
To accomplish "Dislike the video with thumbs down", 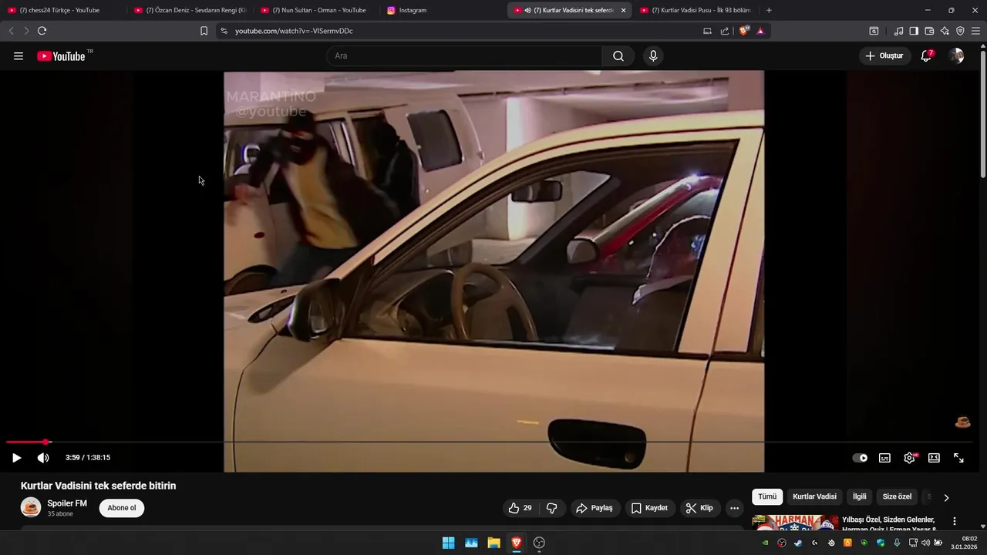I will click(x=552, y=508).
